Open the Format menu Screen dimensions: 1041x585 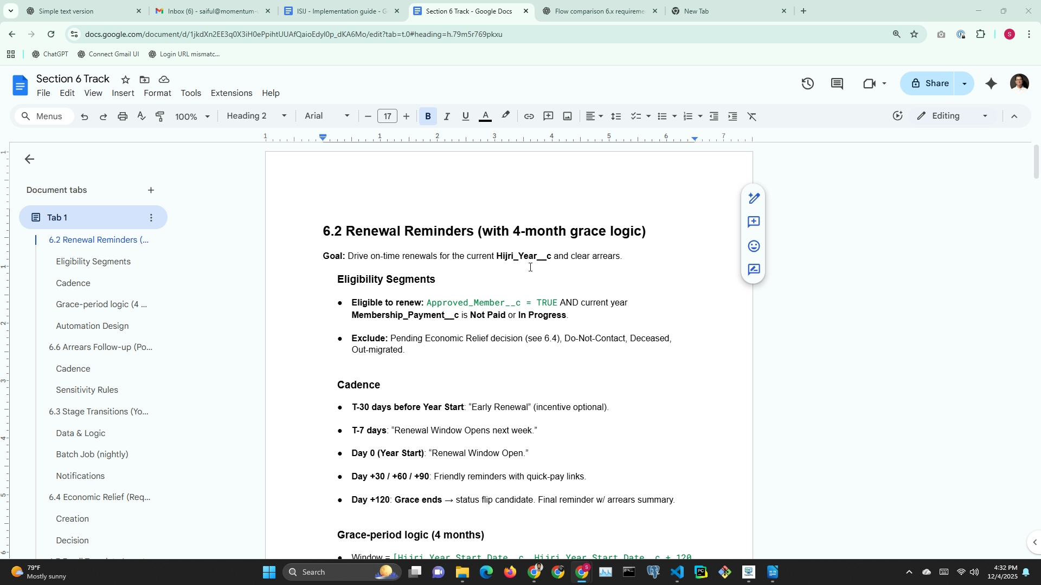pyautogui.click(x=157, y=93)
